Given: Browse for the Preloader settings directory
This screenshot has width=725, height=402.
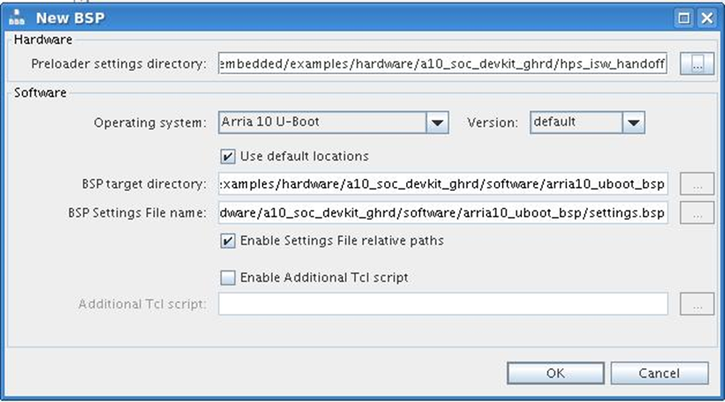Looking at the screenshot, I should [697, 64].
